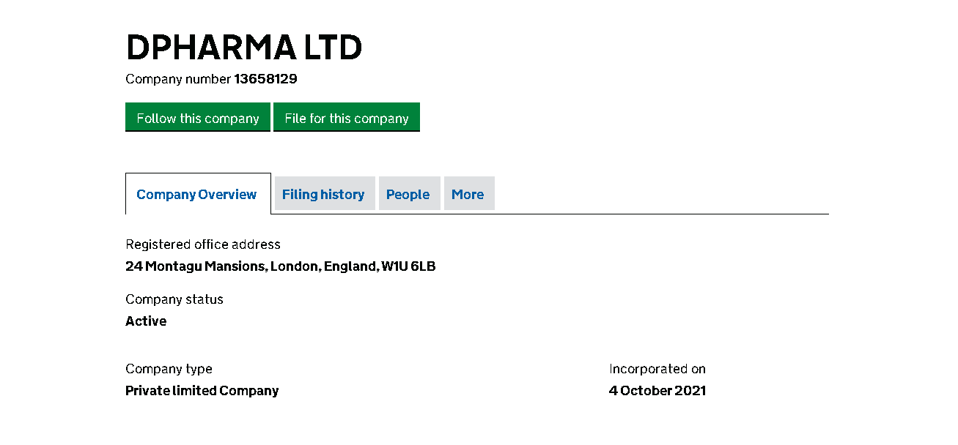958x445 pixels.
Task: Click the Registered office address label
Action: pos(203,244)
